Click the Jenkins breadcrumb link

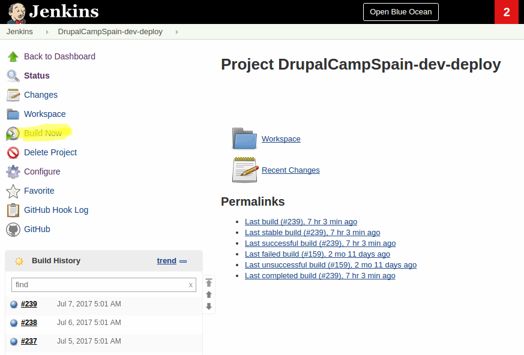coord(20,32)
